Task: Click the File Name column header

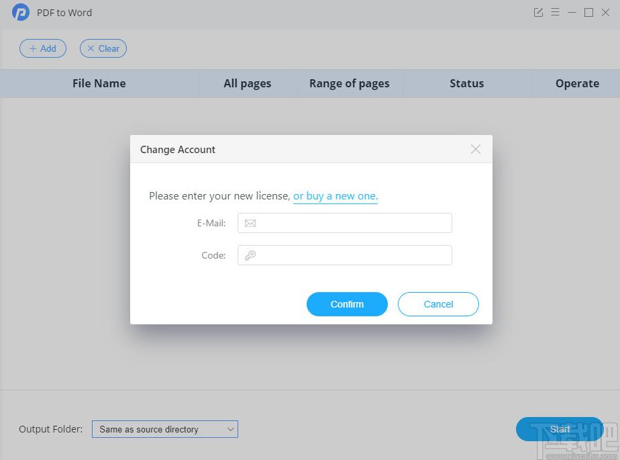Action: (99, 83)
